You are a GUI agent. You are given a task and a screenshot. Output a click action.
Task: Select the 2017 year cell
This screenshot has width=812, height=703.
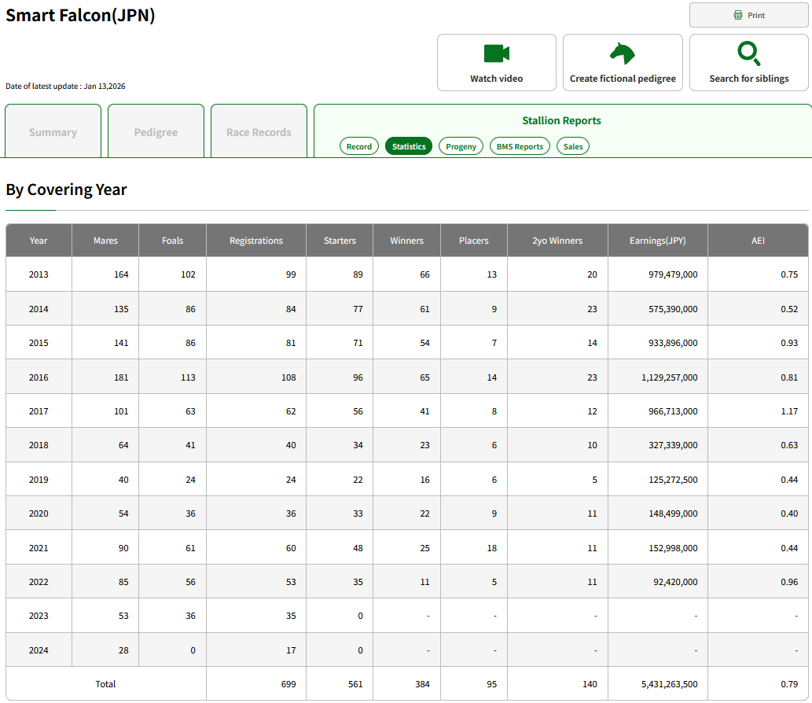pos(39,411)
